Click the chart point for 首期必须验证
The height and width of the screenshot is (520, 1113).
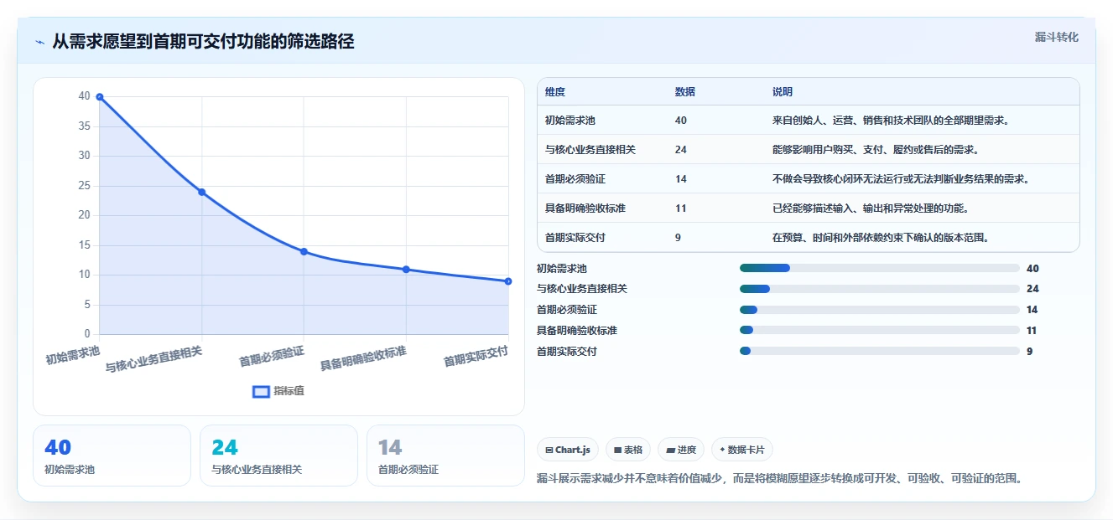pyautogui.click(x=304, y=251)
